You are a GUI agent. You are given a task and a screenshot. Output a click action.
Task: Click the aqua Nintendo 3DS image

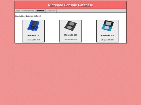(x=108, y=26)
